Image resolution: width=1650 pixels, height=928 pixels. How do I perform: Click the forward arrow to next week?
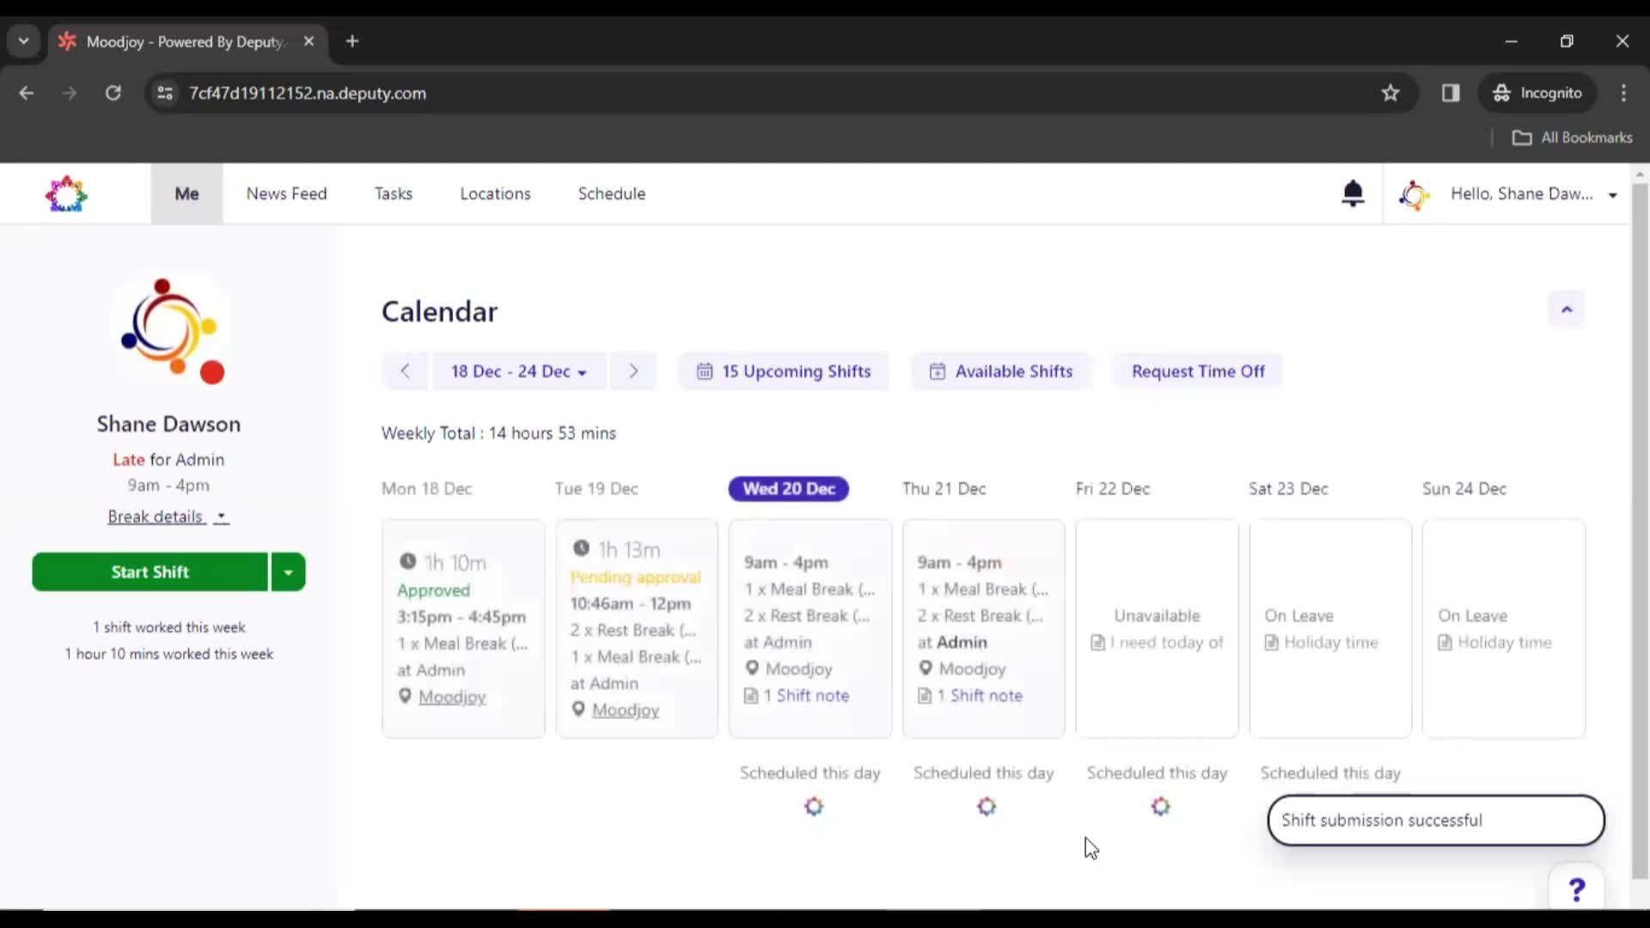point(633,370)
